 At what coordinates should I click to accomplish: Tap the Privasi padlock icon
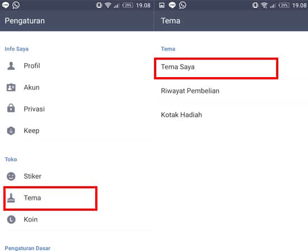(x=11, y=108)
